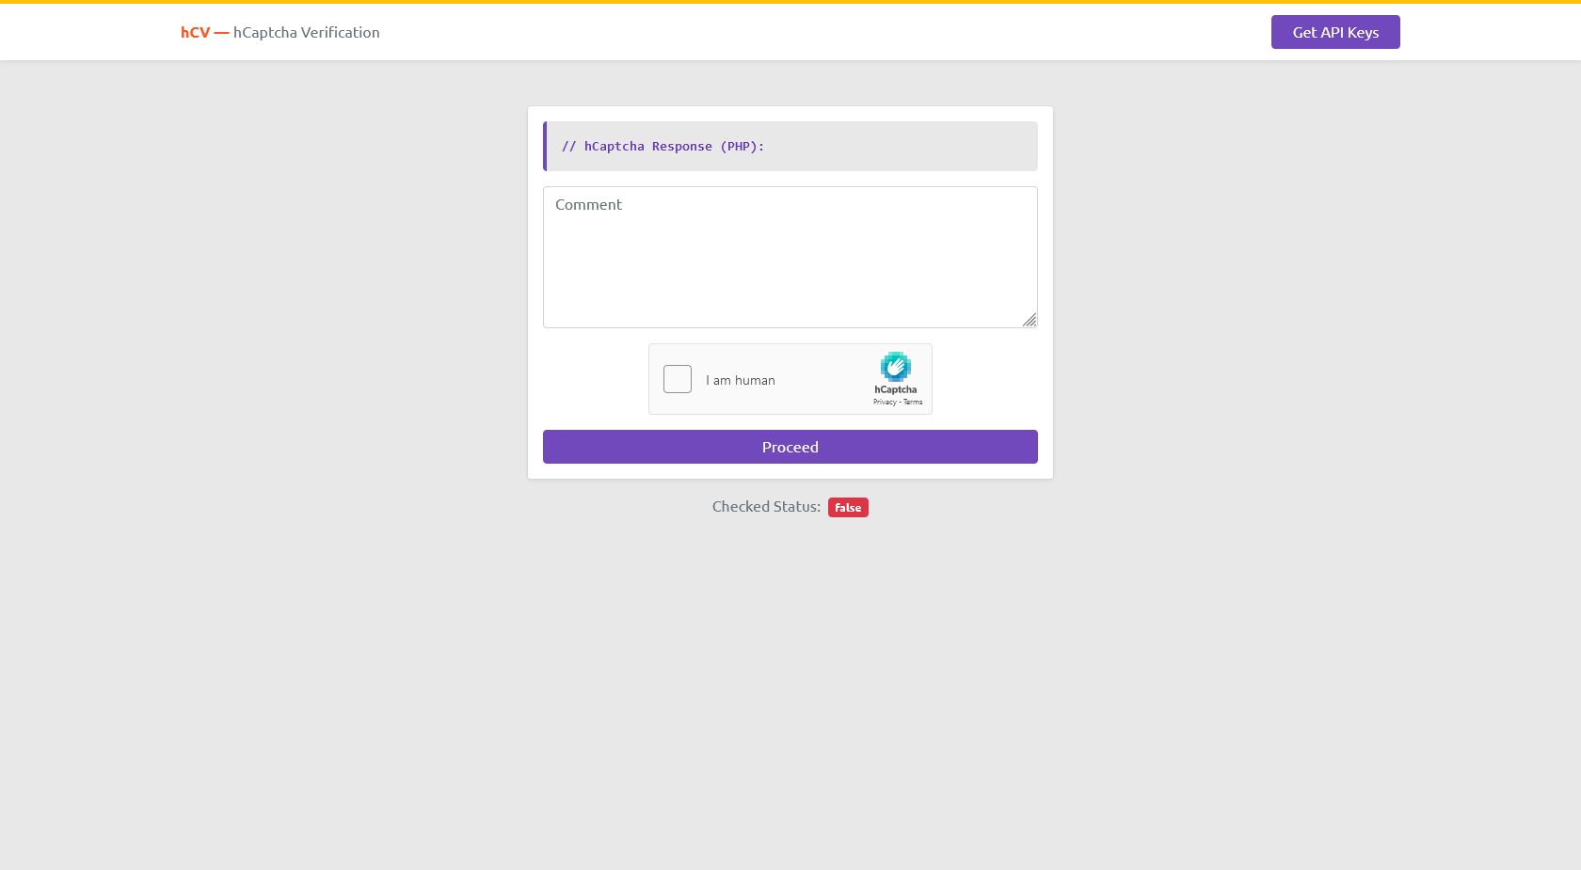Screen dimensions: 1581x870
Task: Focus the Comment text area
Action: pos(790,257)
